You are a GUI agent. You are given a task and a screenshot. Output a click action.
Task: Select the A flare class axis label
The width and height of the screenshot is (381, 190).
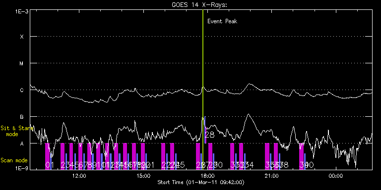tap(22, 143)
